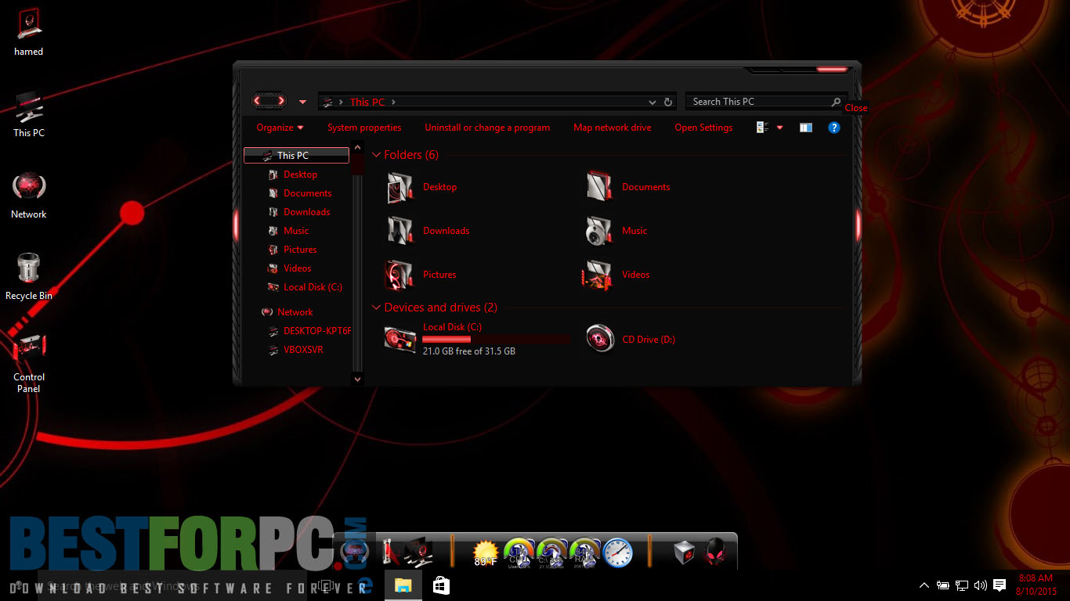Click This PC breadcrumb in address bar

point(367,102)
